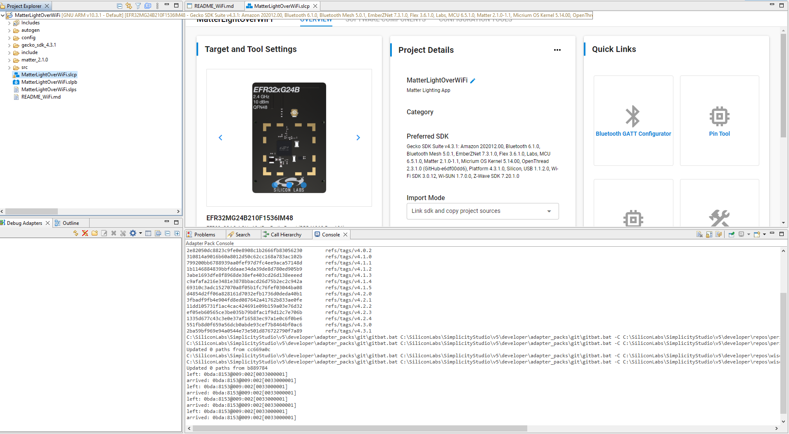Toggle Link with Editor in Project Explorer
This screenshot has height=434, width=789.
(129, 6)
